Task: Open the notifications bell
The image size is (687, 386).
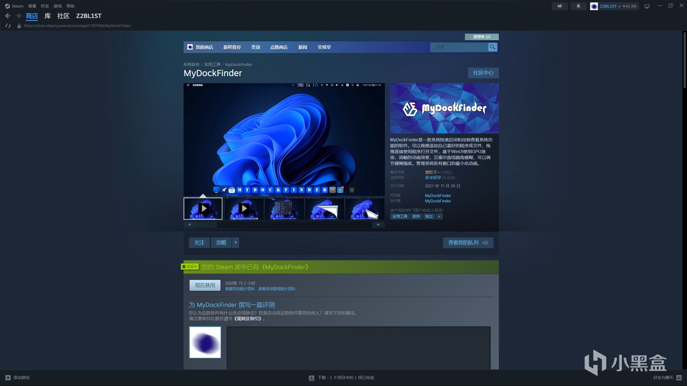Action: coord(578,6)
